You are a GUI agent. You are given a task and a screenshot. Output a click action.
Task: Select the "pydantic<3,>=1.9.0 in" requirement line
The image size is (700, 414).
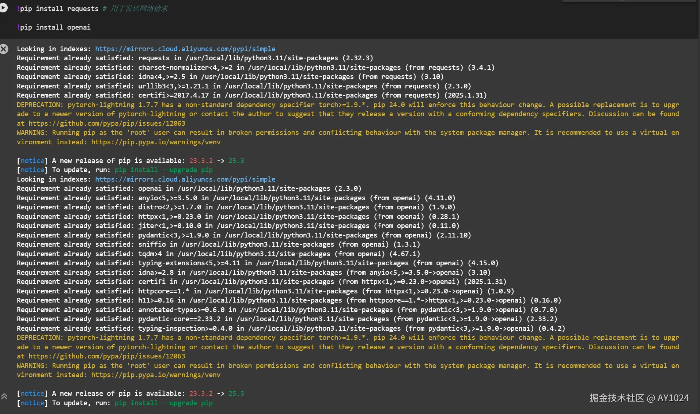tap(244, 235)
